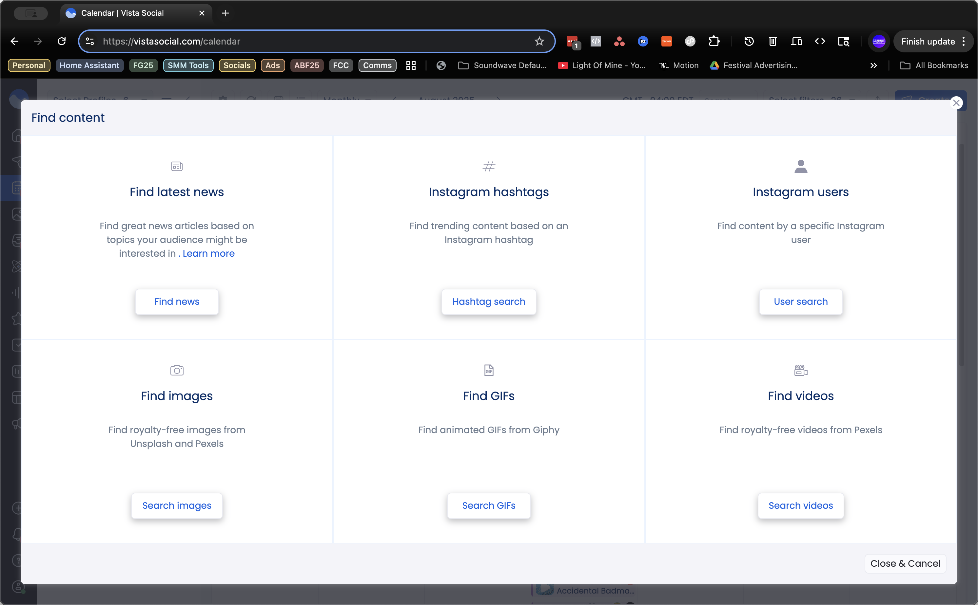Reload the current page
Screen dimensions: 978x605
pos(62,41)
